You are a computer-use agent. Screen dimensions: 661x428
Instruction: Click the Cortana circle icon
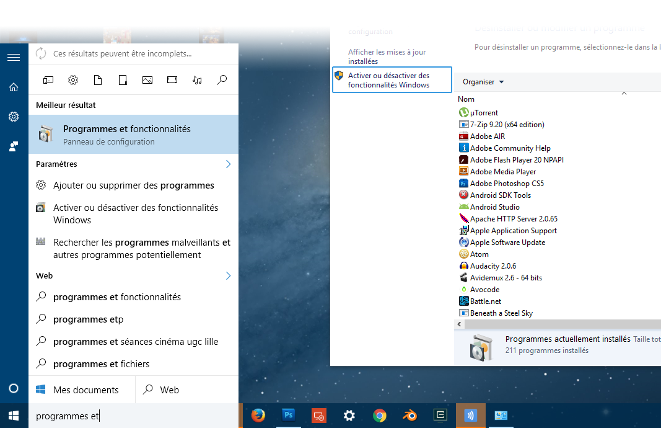[14, 388]
